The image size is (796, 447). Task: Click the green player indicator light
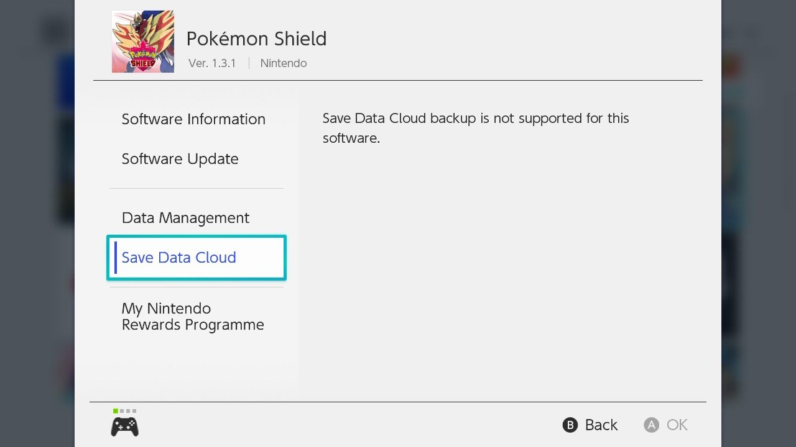pyautogui.click(x=116, y=411)
